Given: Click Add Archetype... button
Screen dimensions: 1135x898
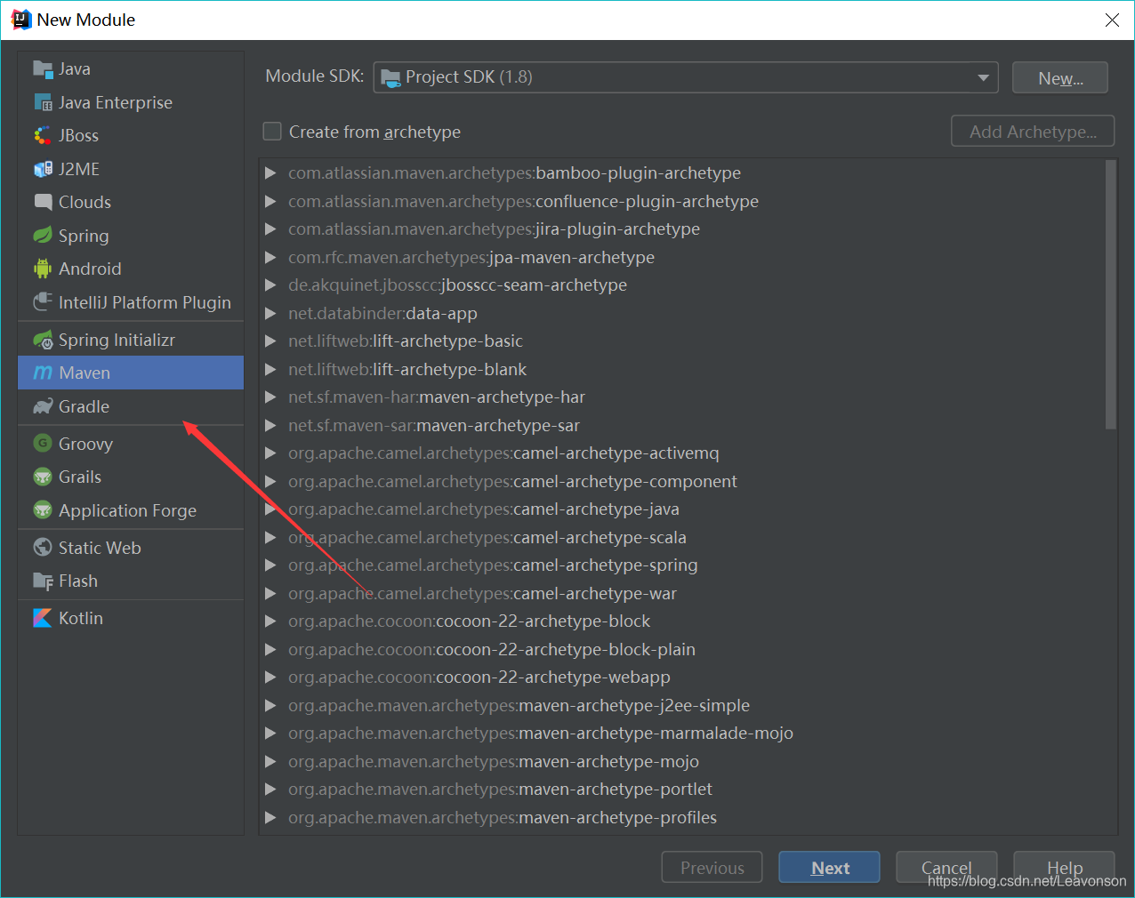Looking at the screenshot, I should click(1033, 132).
